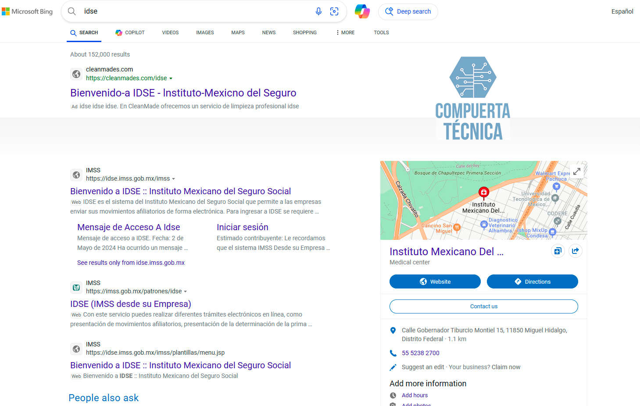Viewport: 640px width, 406px height.
Task: Click the address location pin icon
Action: point(393,331)
